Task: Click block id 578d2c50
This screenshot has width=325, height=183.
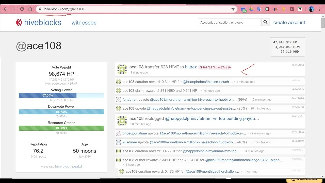Action: coord(298,107)
